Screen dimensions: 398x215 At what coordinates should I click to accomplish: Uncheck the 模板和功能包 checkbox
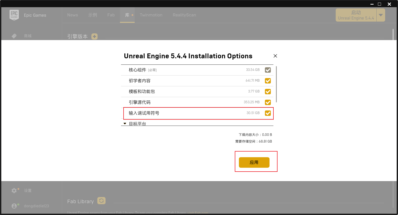268,91
